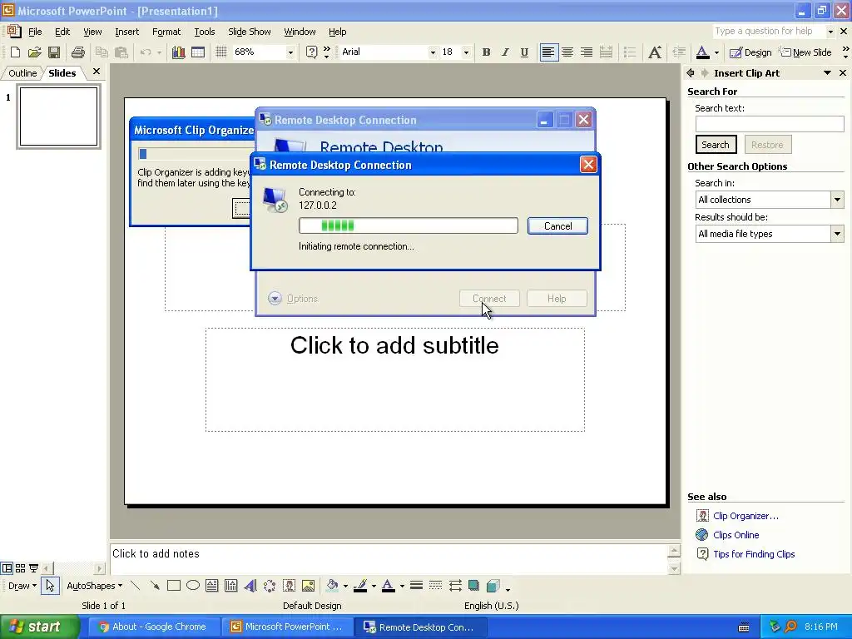Click the Type a question for help box

768,31
